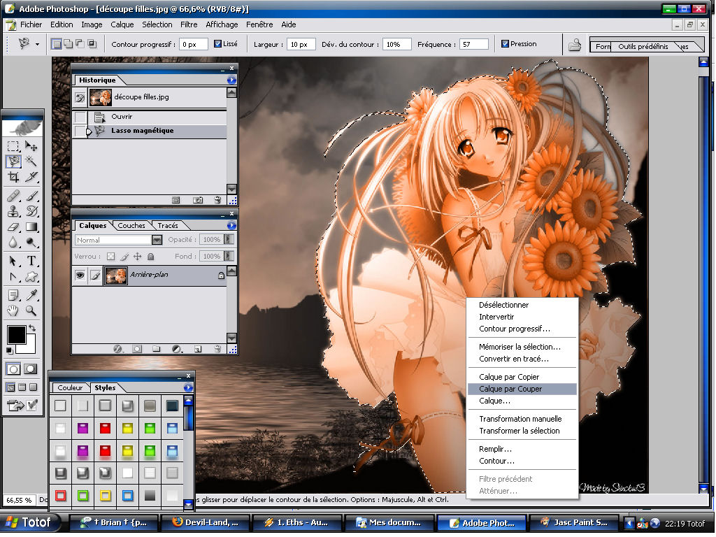Select the Healing Brush tool
The image size is (716, 537).
click(x=13, y=196)
